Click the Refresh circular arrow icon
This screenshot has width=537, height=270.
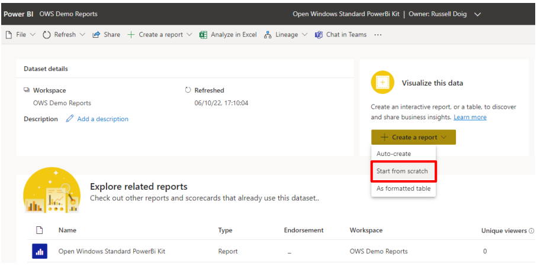(47, 34)
